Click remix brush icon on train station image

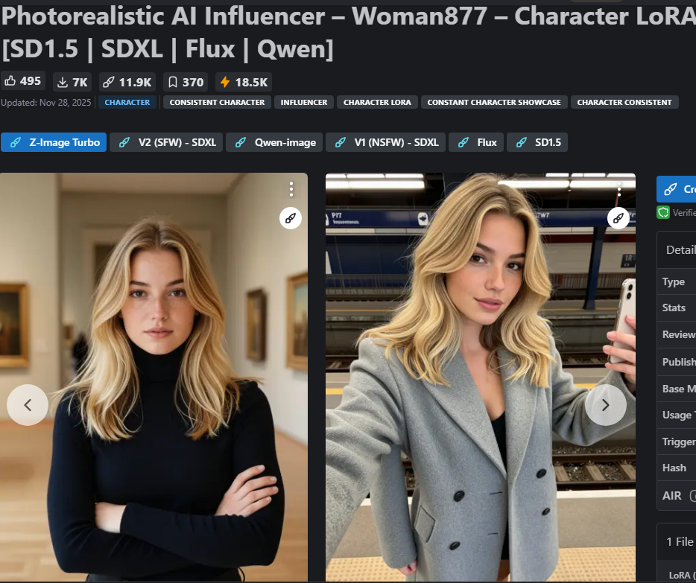point(619,218)
